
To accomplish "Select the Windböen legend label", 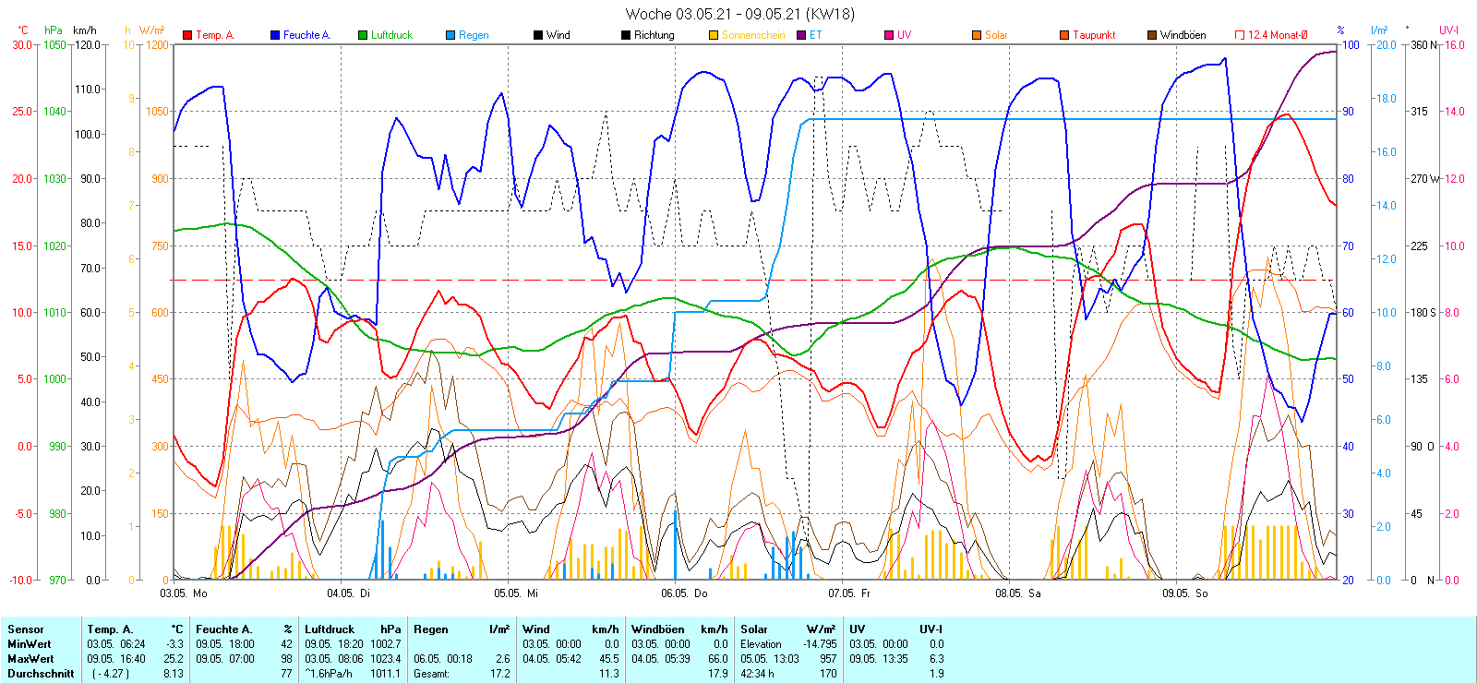I will click(x=1183, y=35).
